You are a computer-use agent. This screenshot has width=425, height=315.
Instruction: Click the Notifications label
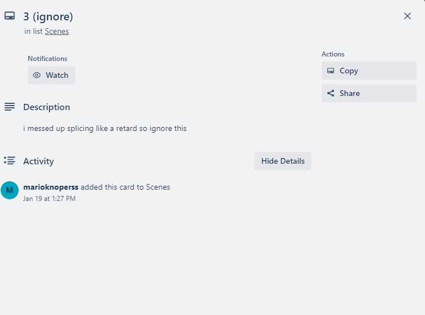[47, 59]
